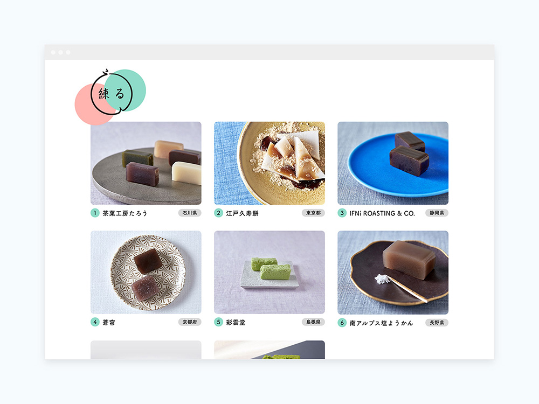Open the 江戸久寿餅 photo on yellow plate

point(269,163)
